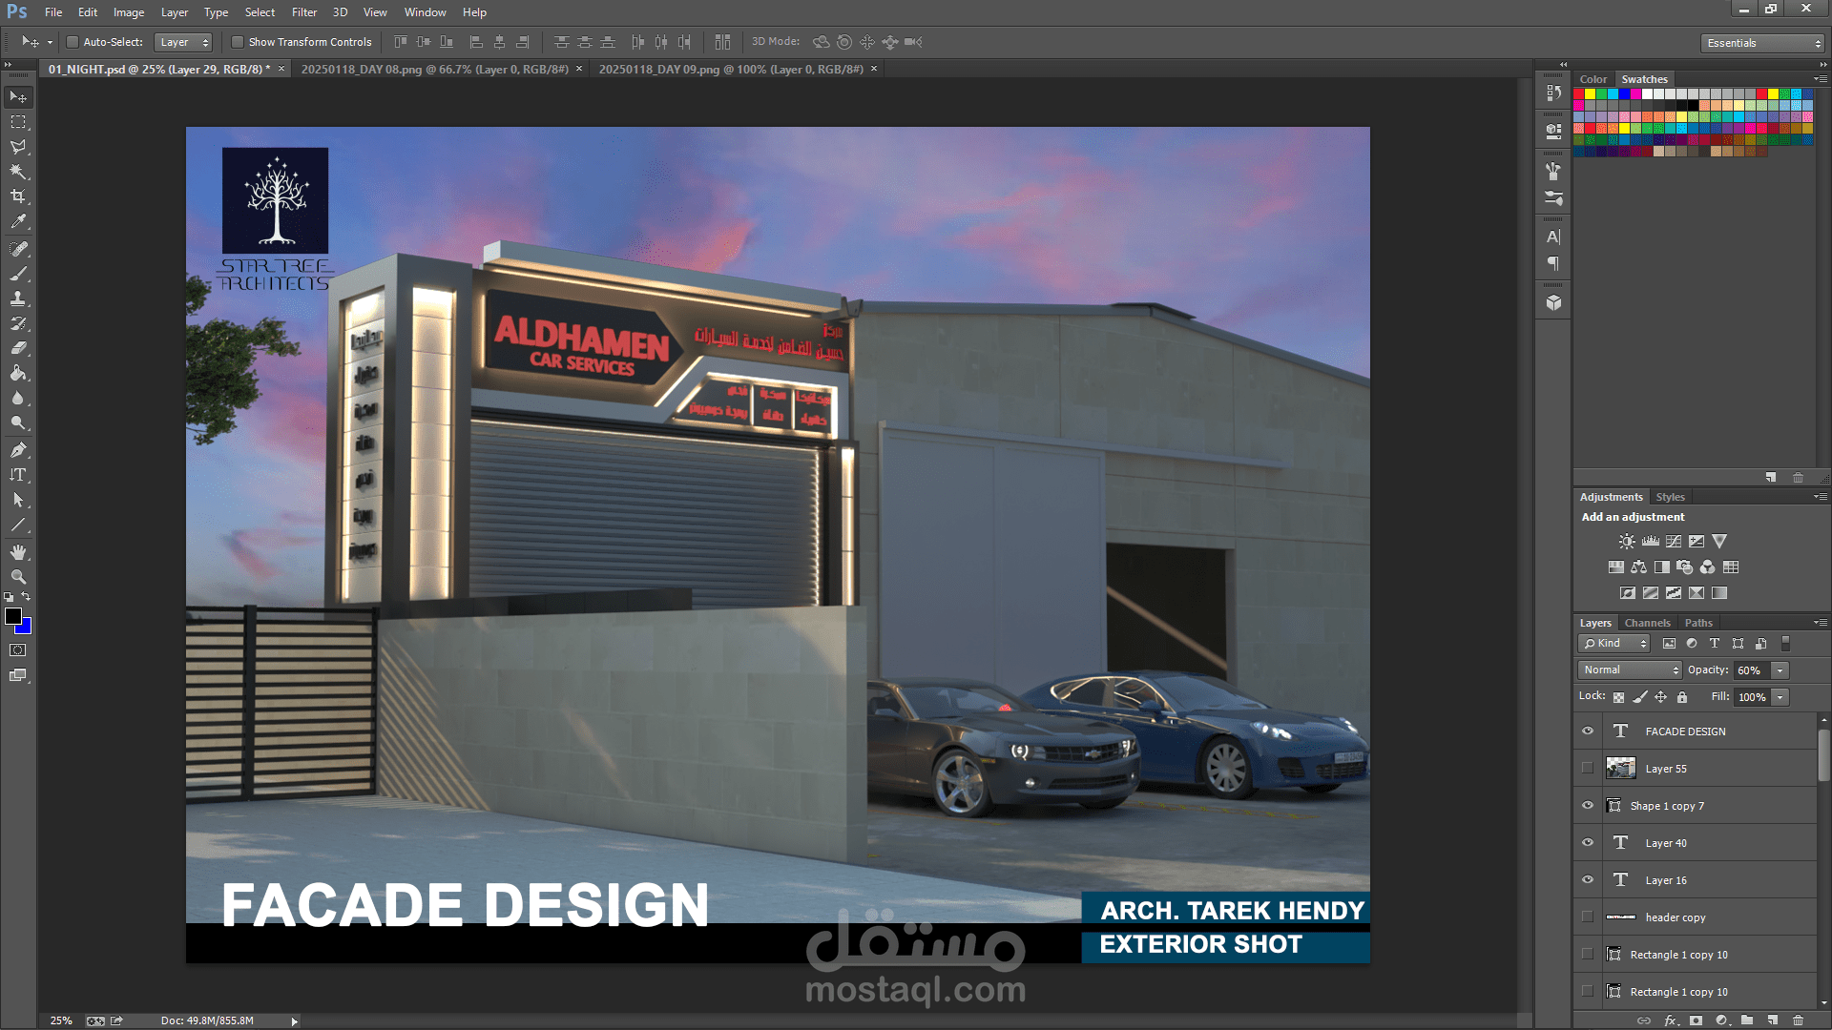Click the add layer style fx button
The image size is (1832, 1030).
pyautogui.click(x=1671, y=1020)
